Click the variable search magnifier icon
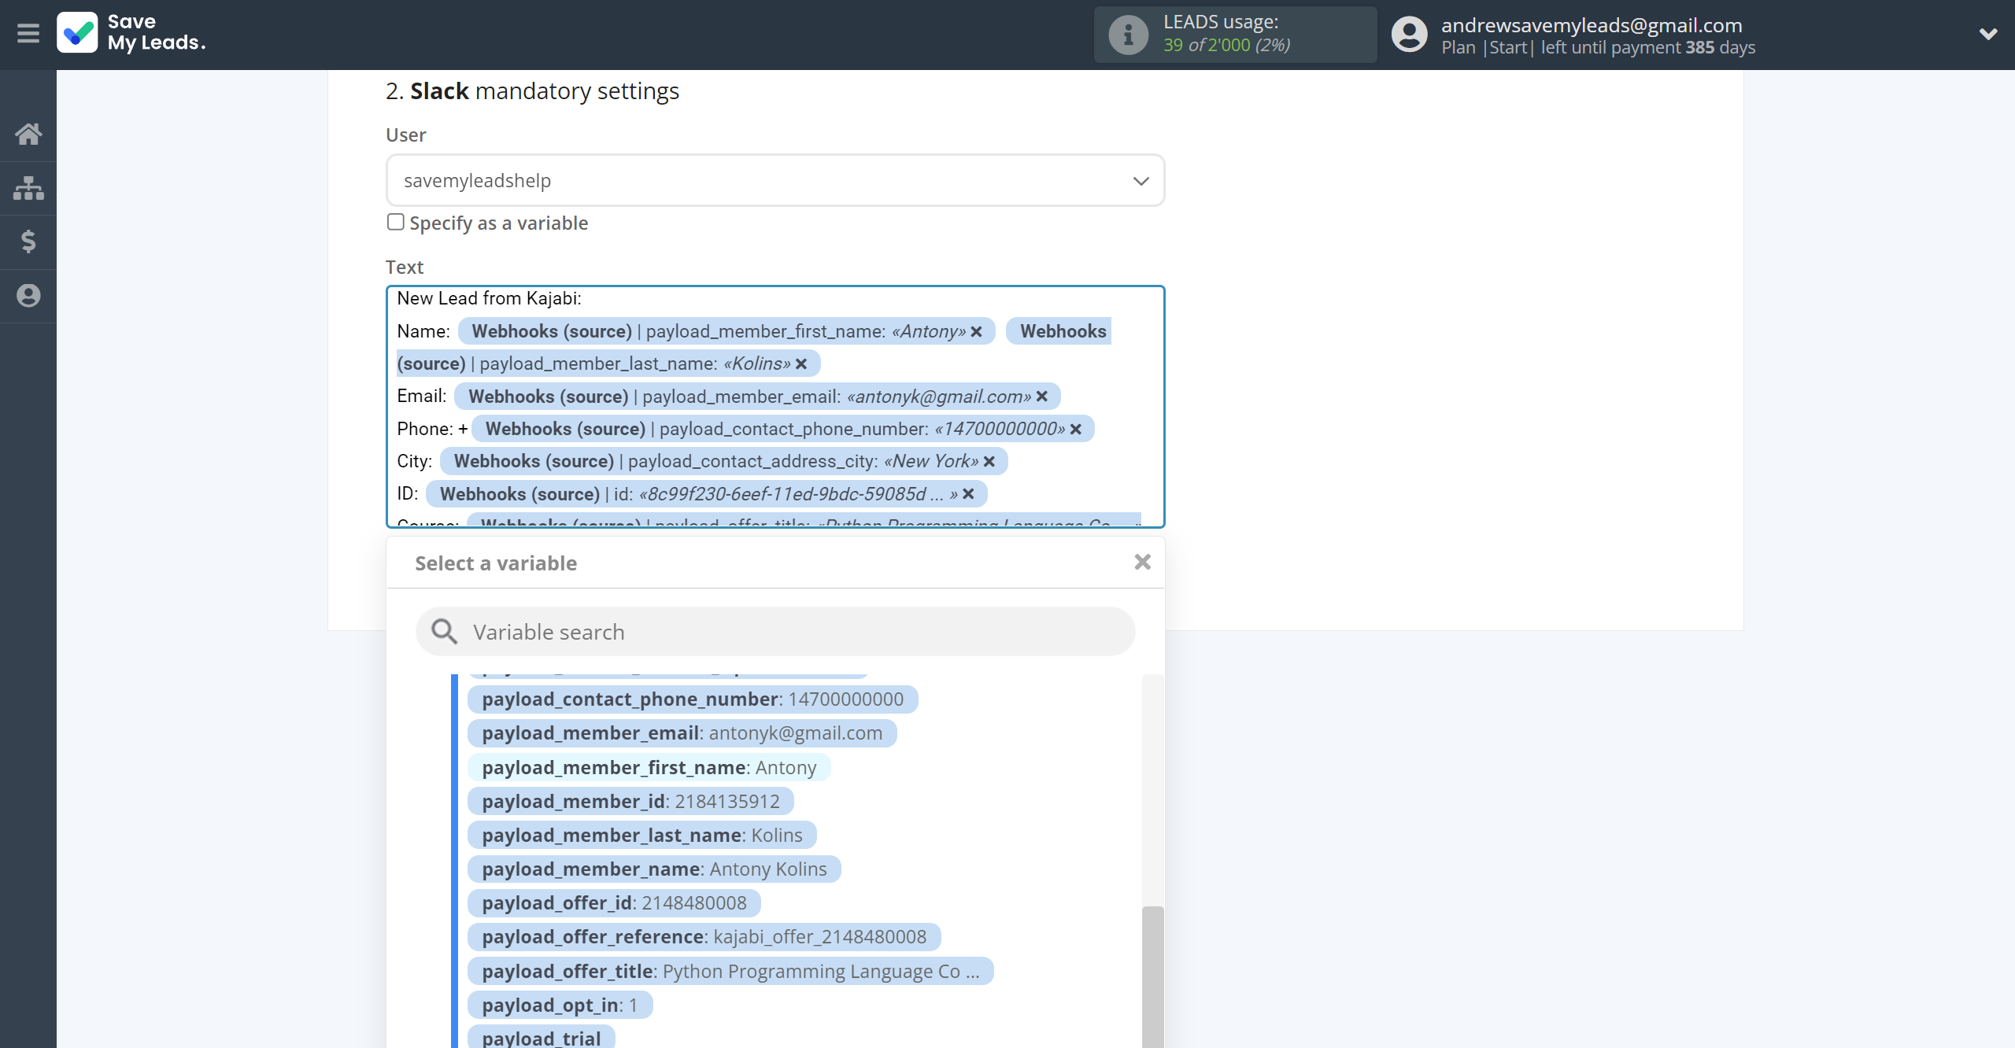Viewport: 2015px width, 1048px height. [445, 632]
